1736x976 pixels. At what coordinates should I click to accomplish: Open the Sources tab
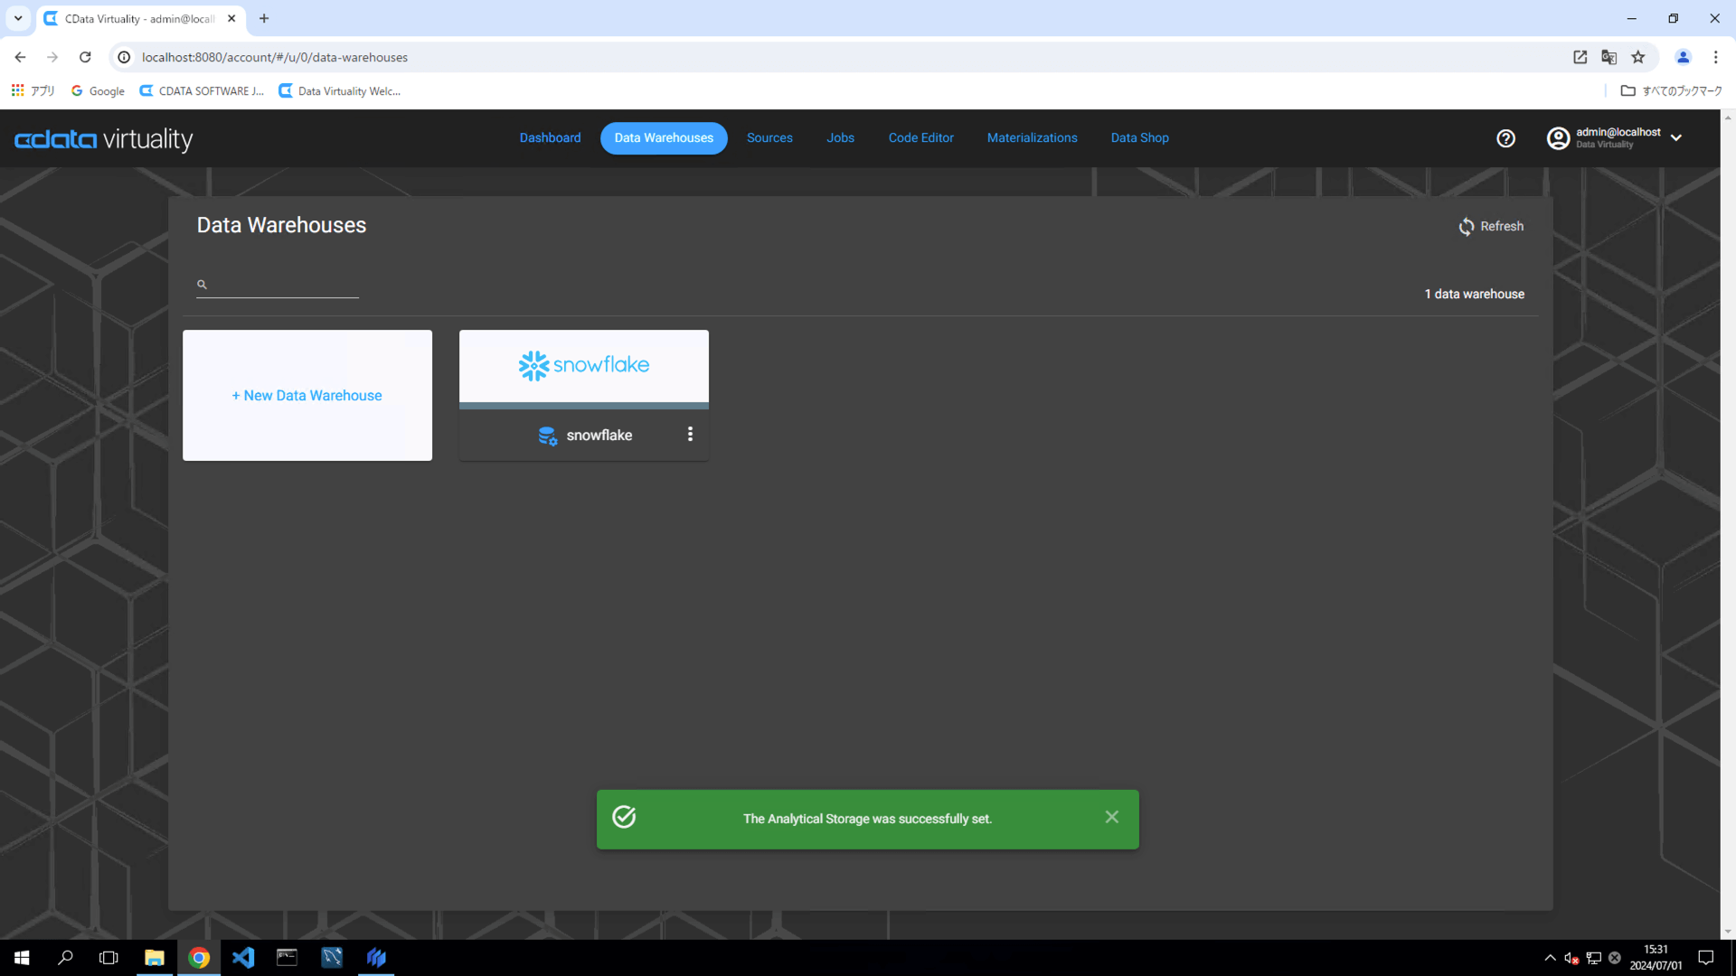(x=769, y=138)
